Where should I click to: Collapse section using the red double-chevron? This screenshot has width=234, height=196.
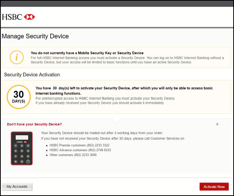[x=217, y=124]
